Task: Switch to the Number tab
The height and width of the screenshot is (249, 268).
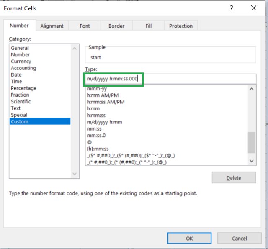Action: click(x=19, y=26)
